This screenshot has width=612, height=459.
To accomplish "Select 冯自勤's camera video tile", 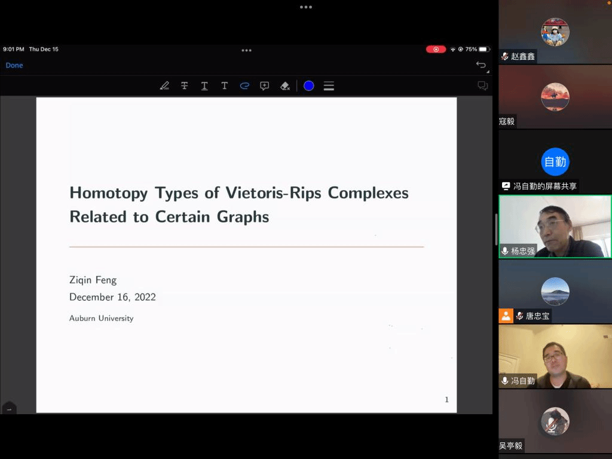I will point(555,356).
